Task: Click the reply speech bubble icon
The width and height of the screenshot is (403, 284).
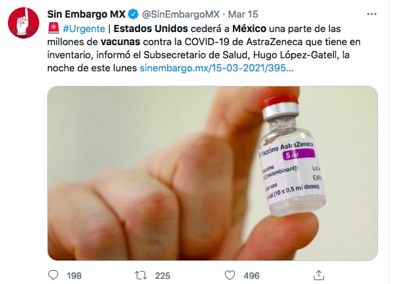Action: point(53,275)
